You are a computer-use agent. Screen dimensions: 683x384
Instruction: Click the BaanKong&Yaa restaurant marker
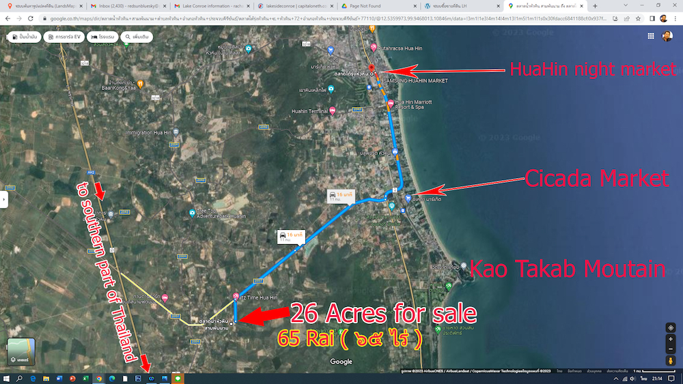pyautogui.click(x=140, y=83)
